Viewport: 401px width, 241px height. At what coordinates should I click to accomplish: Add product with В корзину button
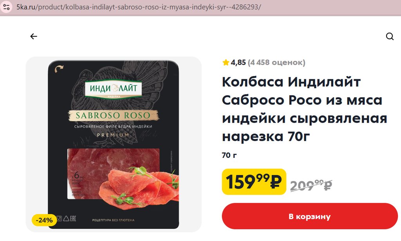310,216
